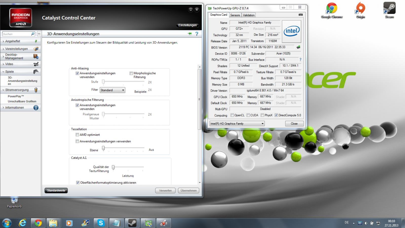Enable Tessellation Anwendungseinstellungen verwenden checkbox
Image resolution: width=405 pixels, height=228 pixels.
(x=78, y=141)
